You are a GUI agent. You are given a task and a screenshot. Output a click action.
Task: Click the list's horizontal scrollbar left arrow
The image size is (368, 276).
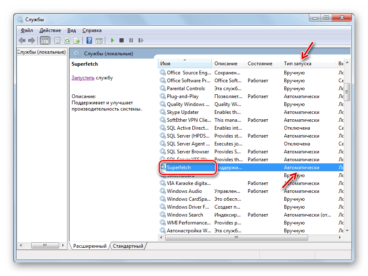click(x=161, y=237)
